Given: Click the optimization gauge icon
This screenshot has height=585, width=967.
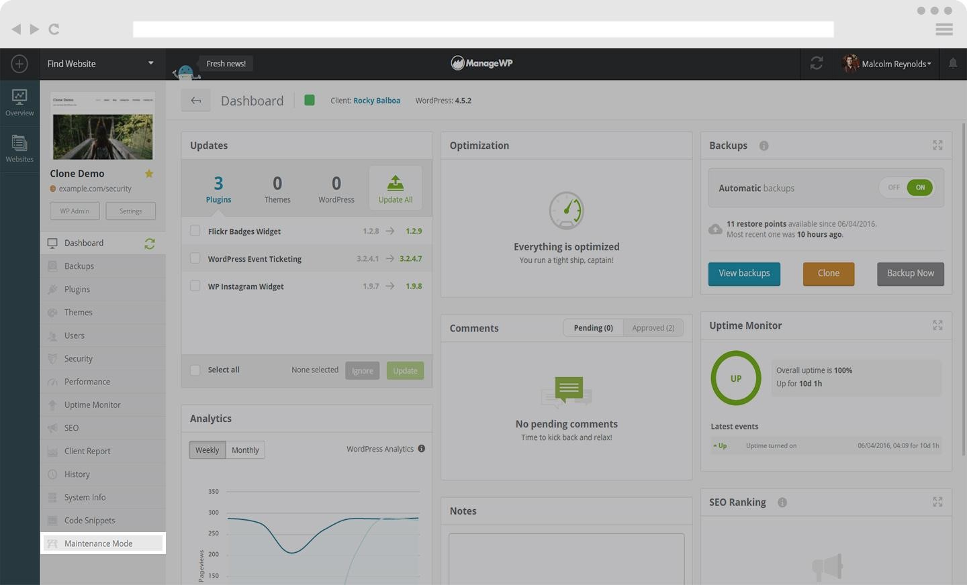Looking at the screenshot, I should [x=566, y=211].
